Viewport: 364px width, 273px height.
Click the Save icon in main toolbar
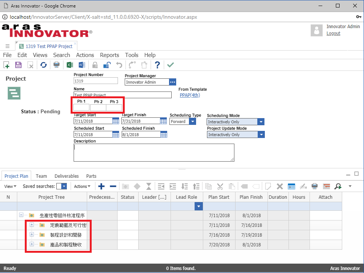coord(18,65)
